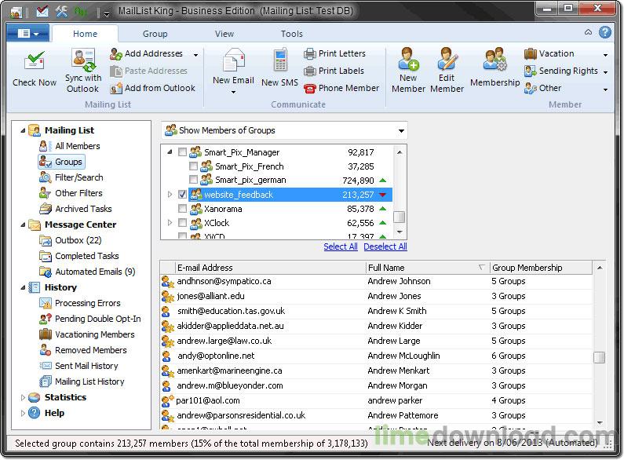Click Sync with Outlook icon
Viewport: 624px width, 460px height.
[x=82, y=60]
